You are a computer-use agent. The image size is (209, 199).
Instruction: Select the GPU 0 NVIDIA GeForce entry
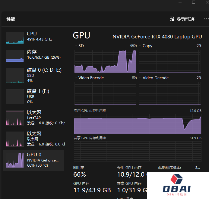click(x=33, y=160)
